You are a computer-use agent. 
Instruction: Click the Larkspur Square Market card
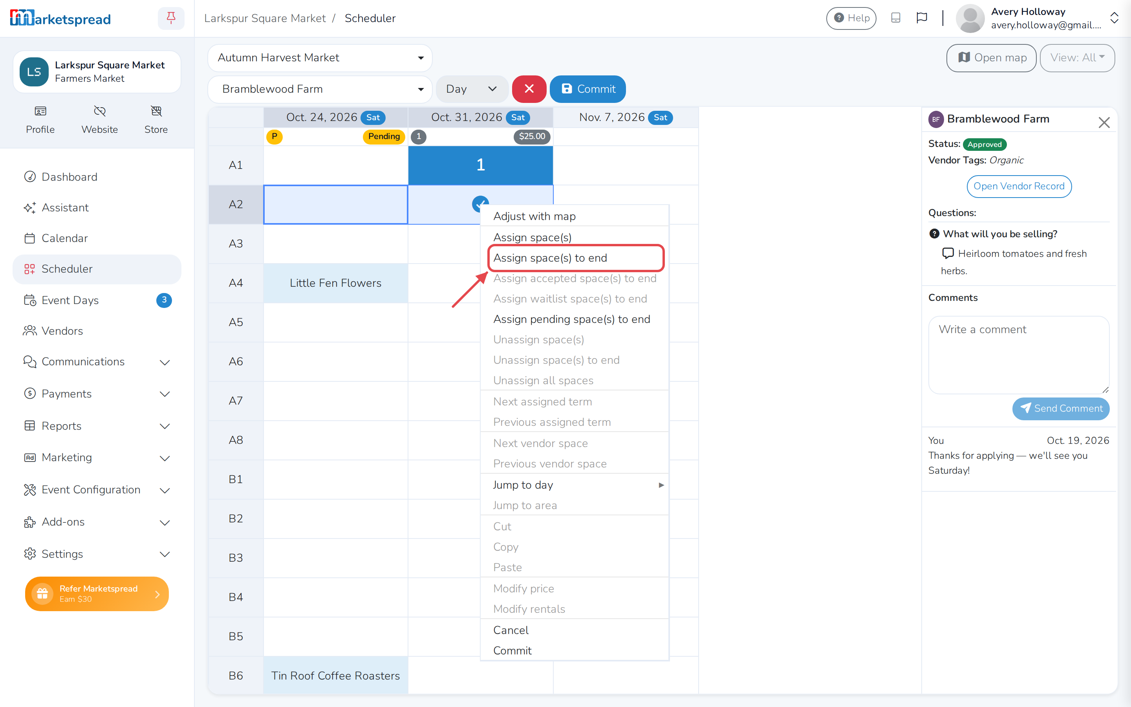(x=97, y=71)
